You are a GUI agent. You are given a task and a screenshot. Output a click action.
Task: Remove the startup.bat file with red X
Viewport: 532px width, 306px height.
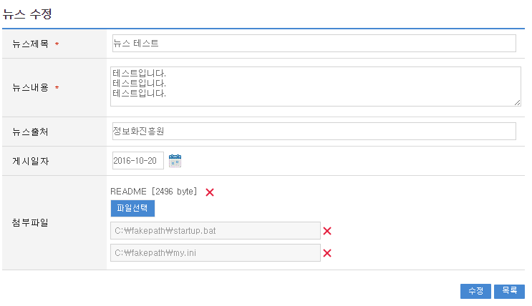click(327, 231)
